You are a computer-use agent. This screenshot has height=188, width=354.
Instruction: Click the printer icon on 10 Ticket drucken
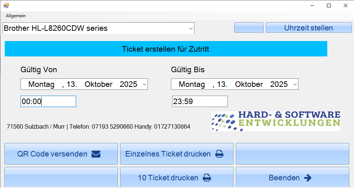point(207,178)
